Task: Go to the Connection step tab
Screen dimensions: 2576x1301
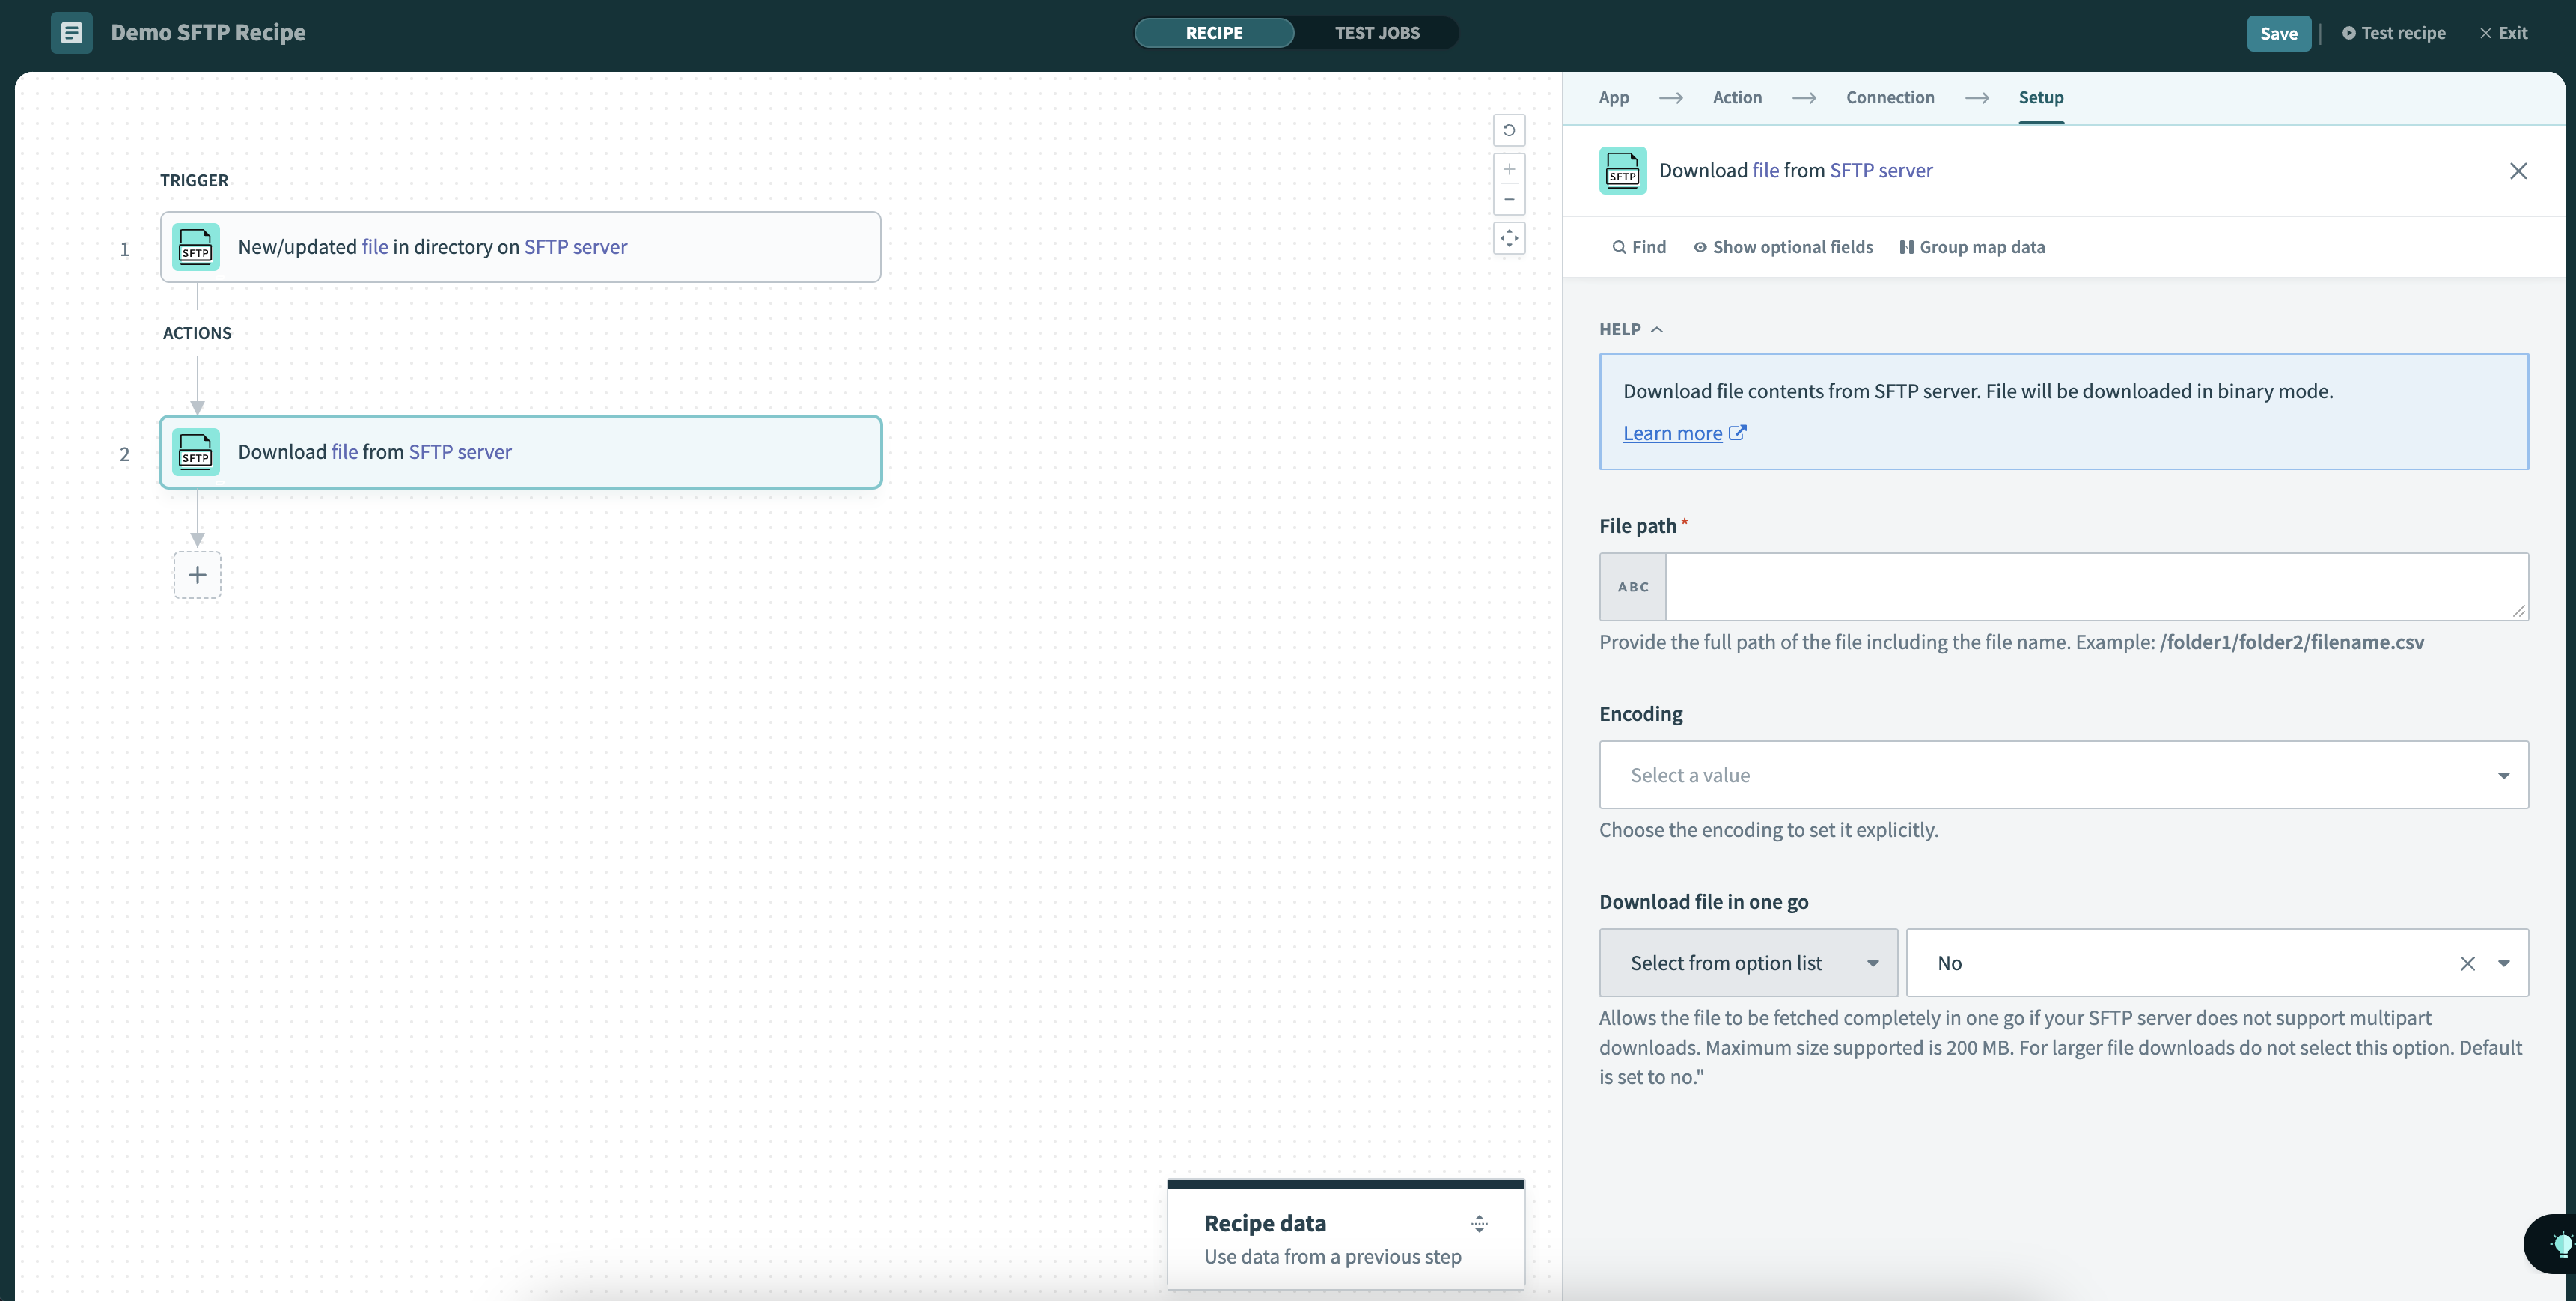Action: [x=1890, y=97]
